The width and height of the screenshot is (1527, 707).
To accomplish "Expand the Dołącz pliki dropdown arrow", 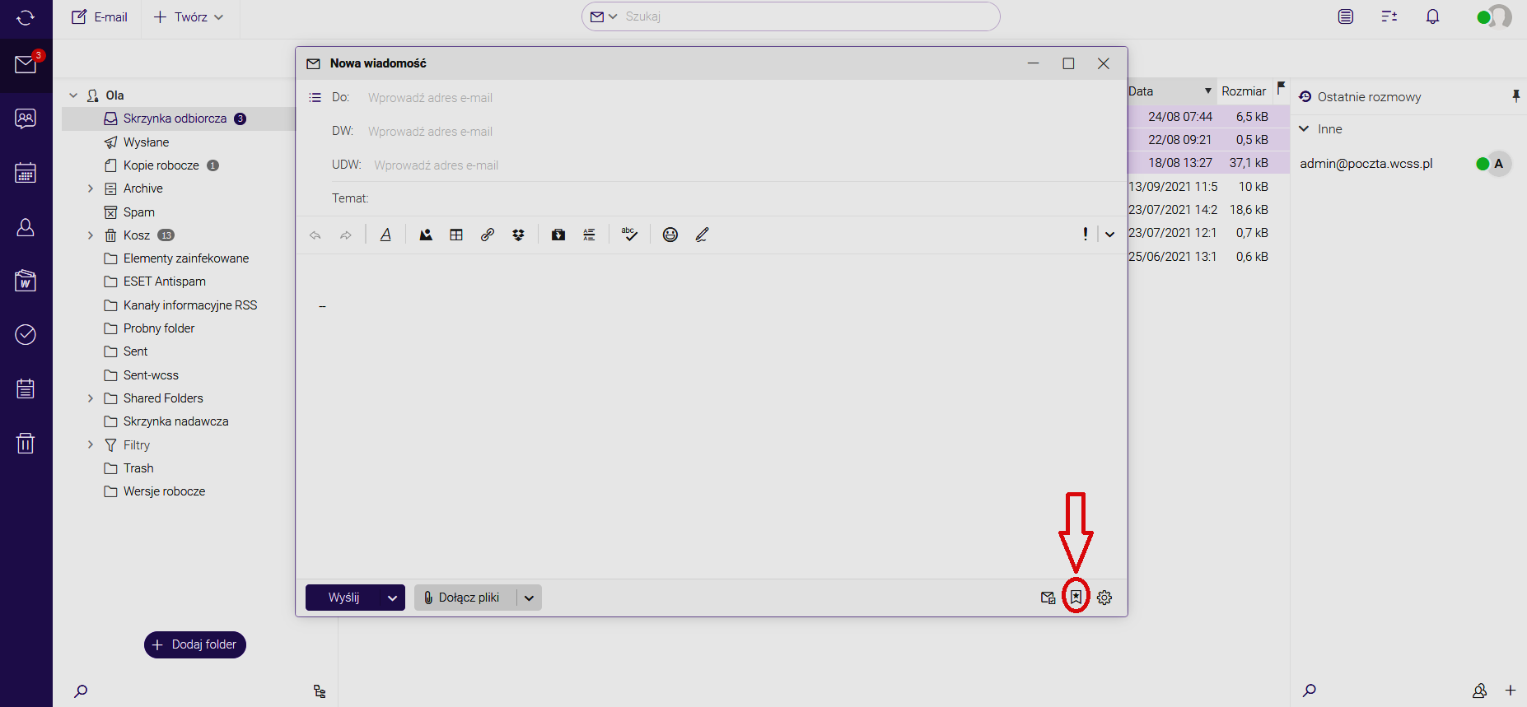I will [529, 598].
